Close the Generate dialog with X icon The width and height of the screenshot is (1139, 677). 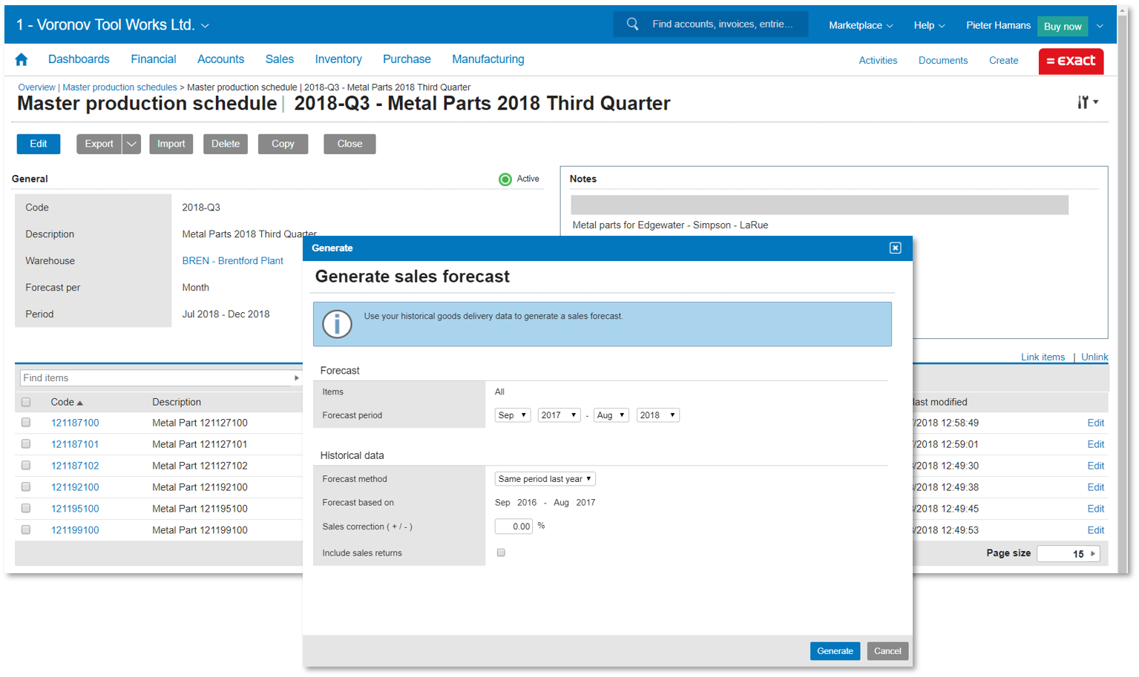click(895, 248)
